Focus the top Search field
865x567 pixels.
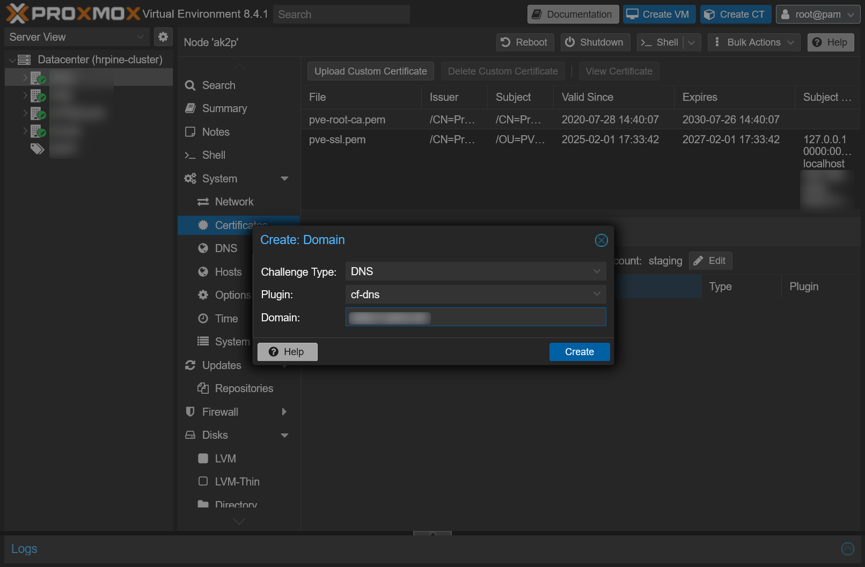tap(341, 14)
